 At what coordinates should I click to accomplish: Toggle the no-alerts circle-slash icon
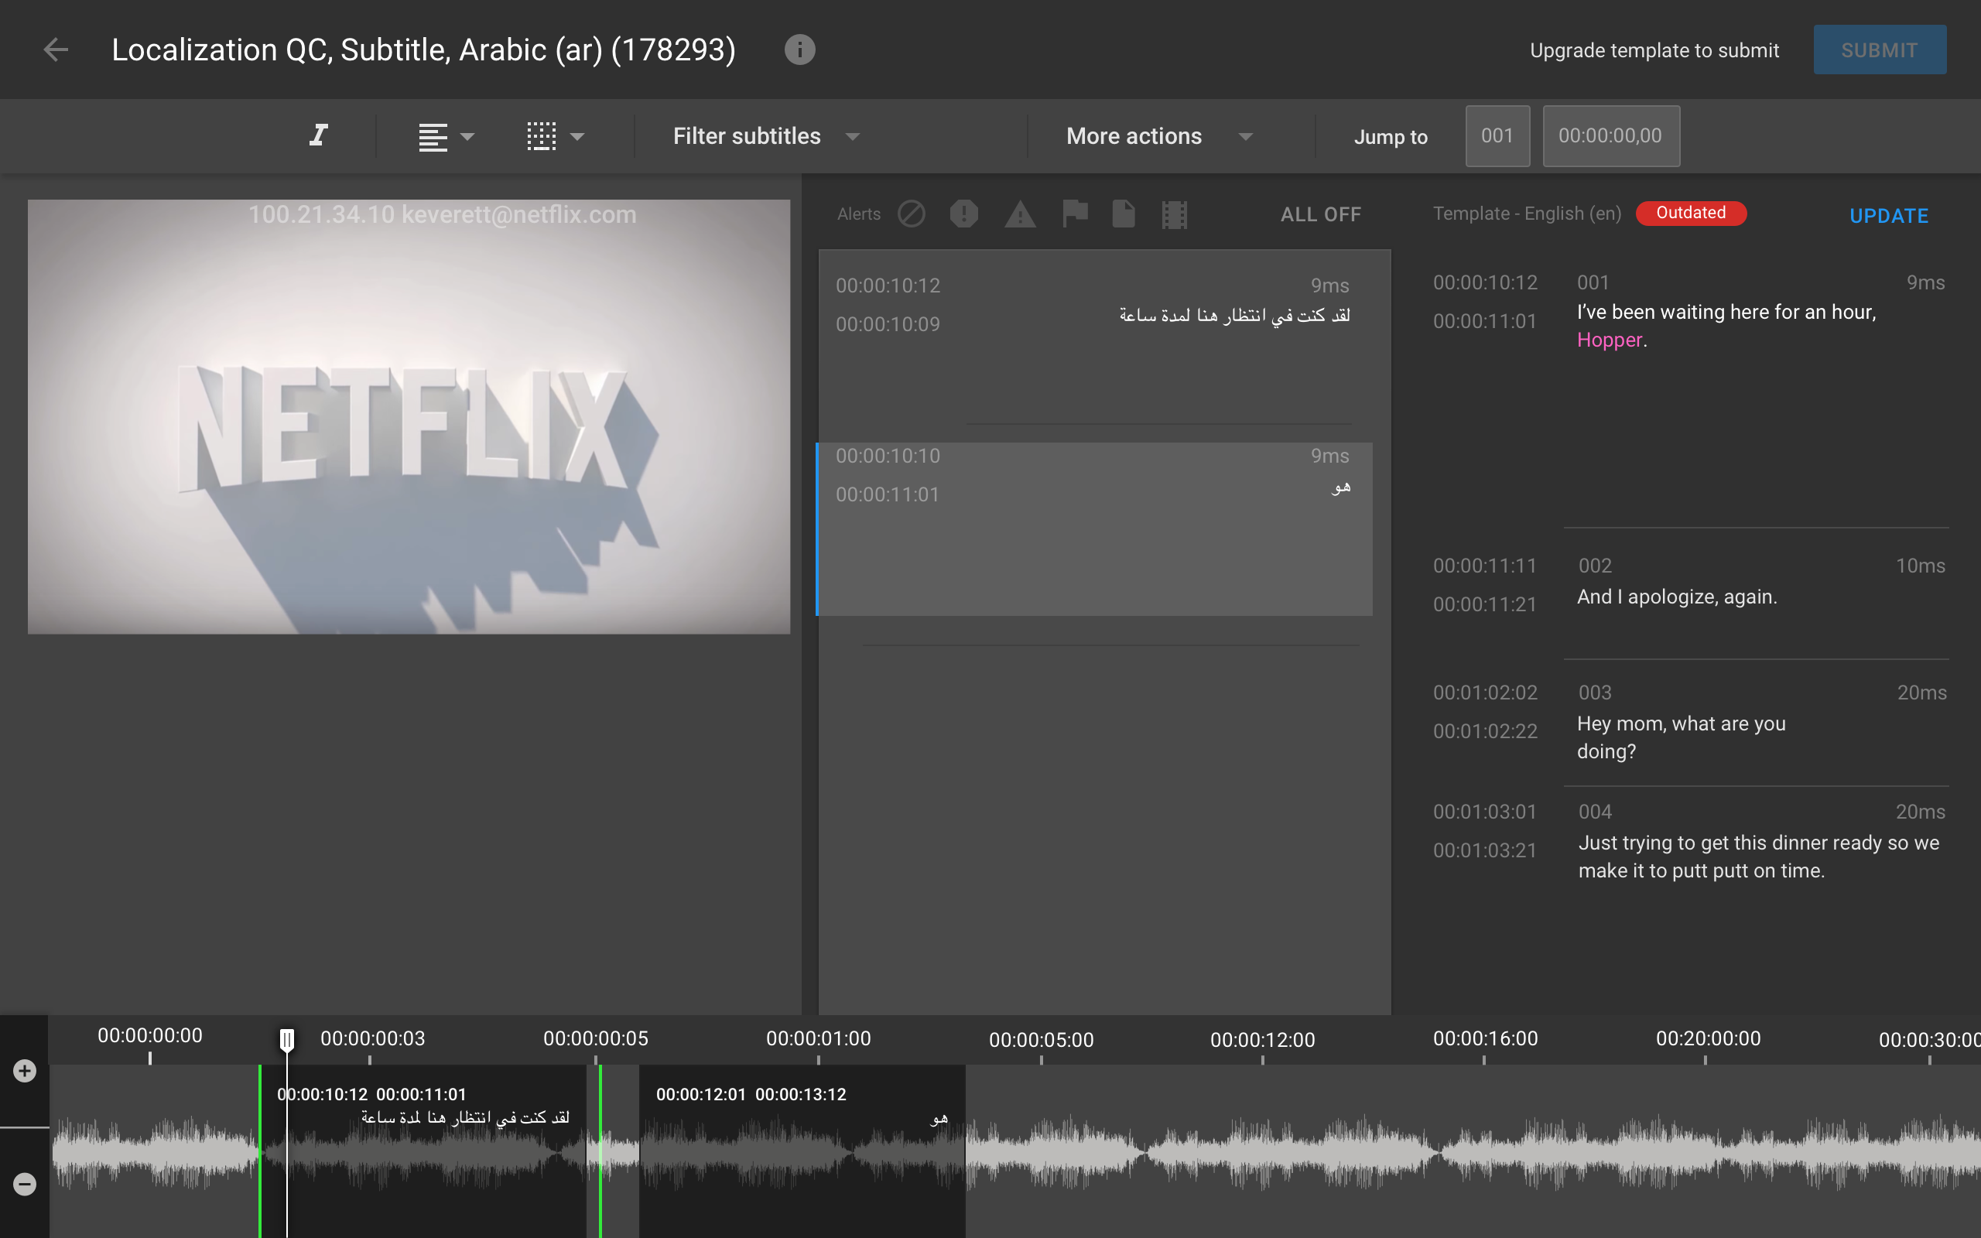click(911, 214)
